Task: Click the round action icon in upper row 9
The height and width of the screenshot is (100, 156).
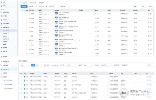Action: 151,49
